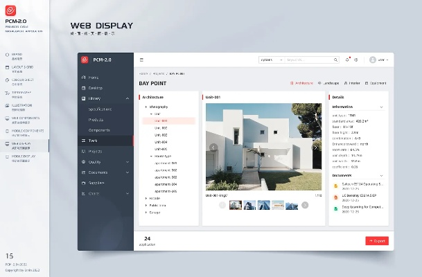Collapse the Information details section
Image resolution: width=422 pixels, height=277 pixels.
coord(383,107)
